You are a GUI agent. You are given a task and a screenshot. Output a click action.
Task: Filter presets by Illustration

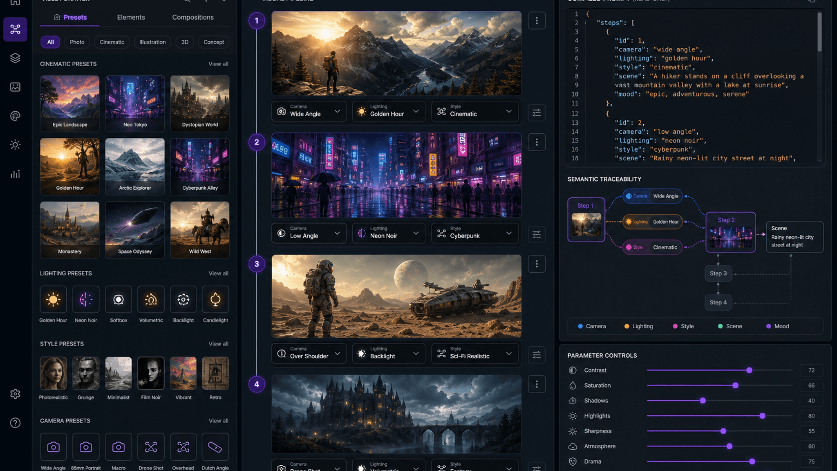[x=152, y=42]
